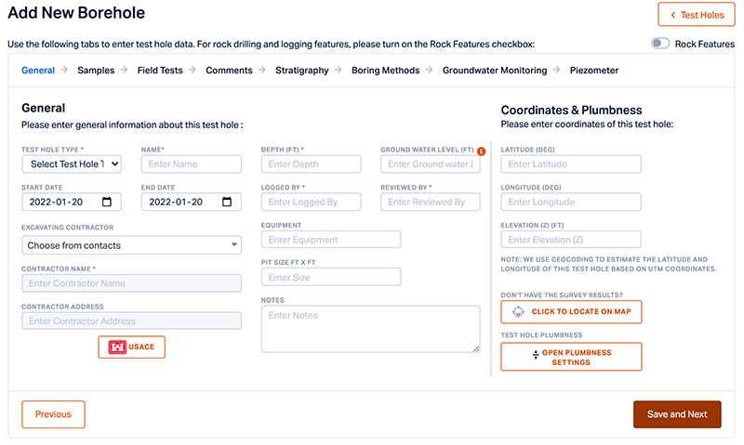Click the Test Holes back button
Screen dimensions: 744x445
(x=696, y=15)
